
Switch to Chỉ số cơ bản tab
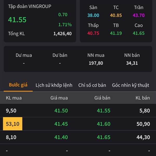click(x=92, y=85)
